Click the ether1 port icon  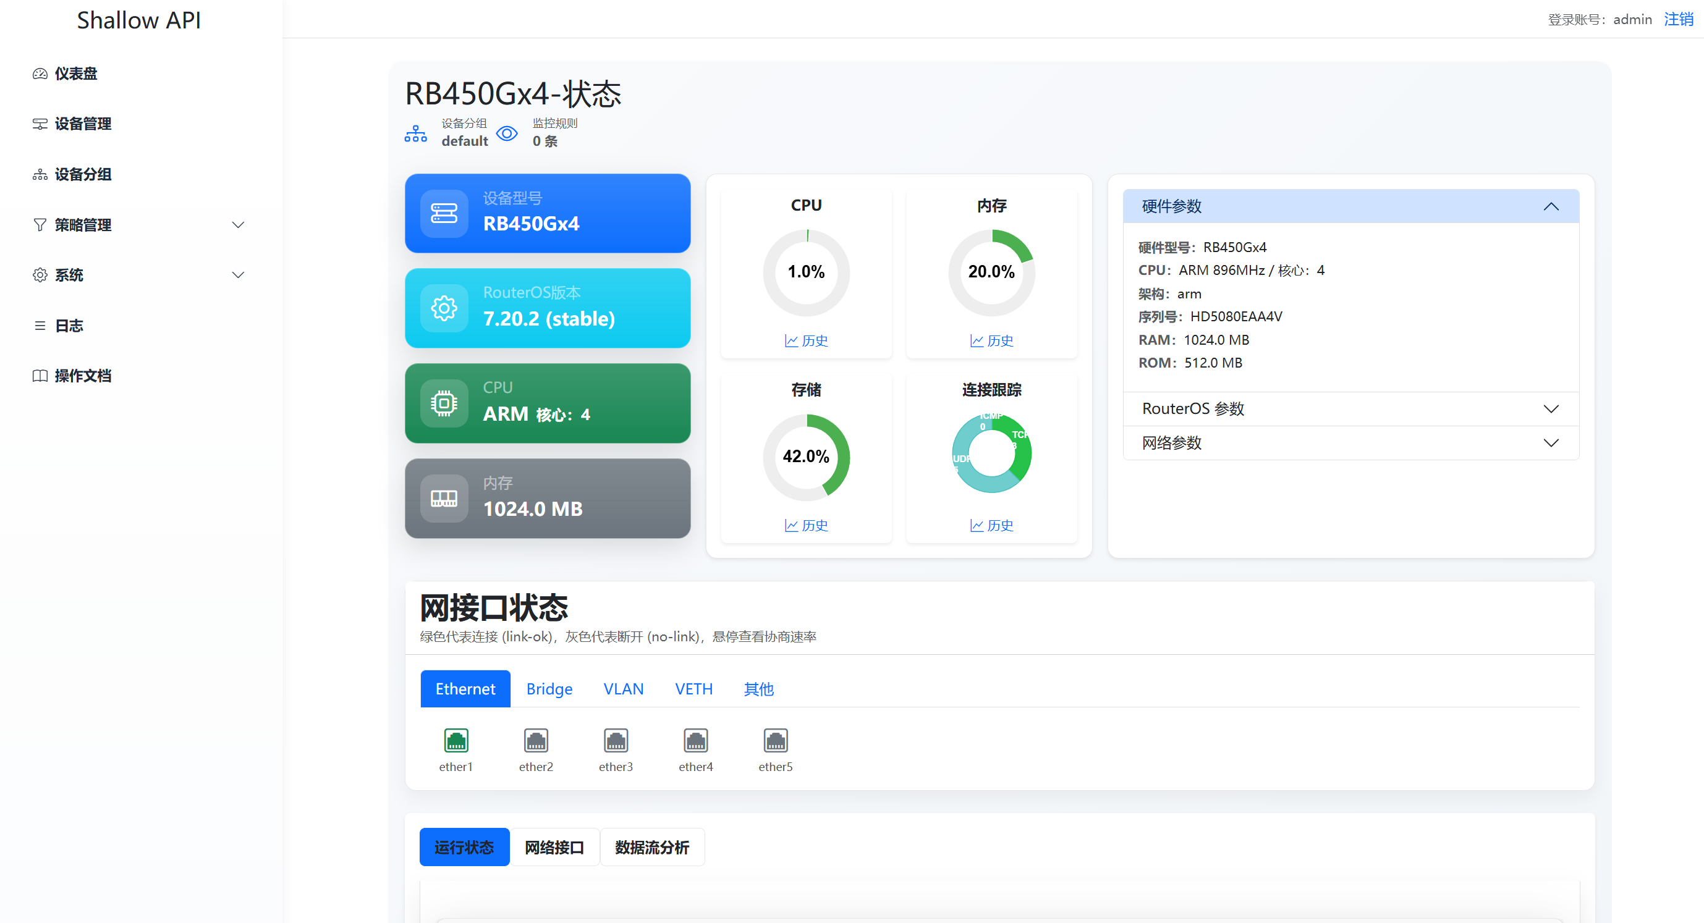[456, 740]
